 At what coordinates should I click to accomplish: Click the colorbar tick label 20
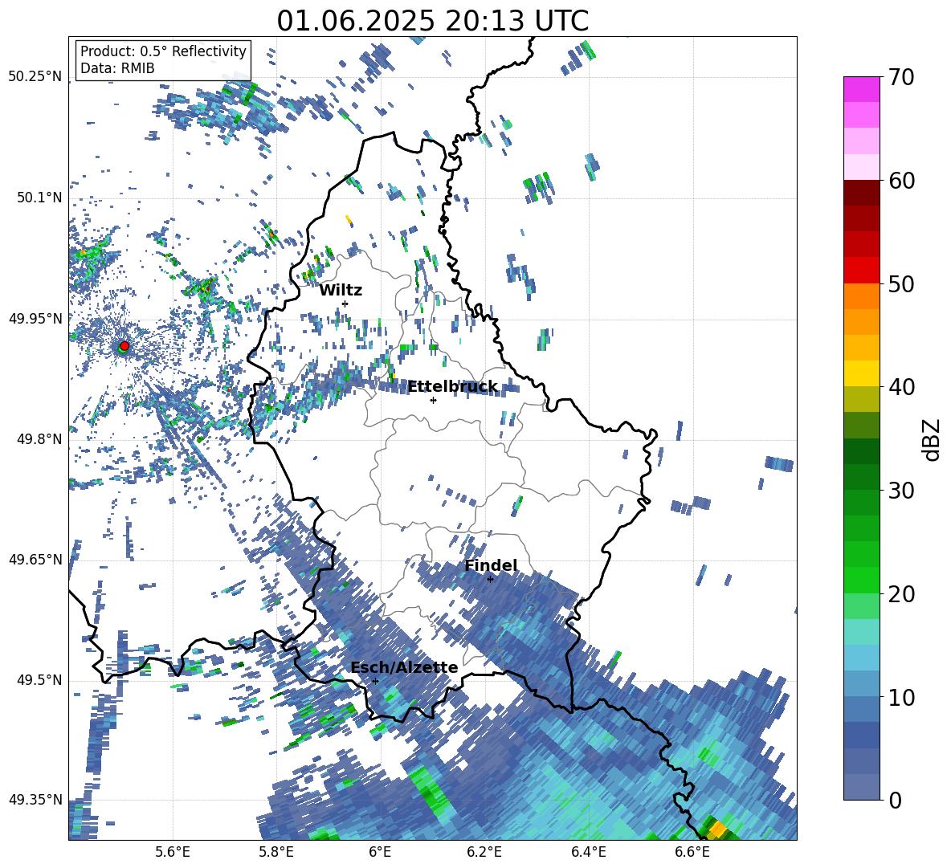(x=901, y=594)
